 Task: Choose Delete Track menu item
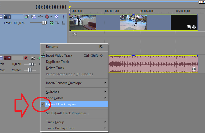[x=74, y=68]
